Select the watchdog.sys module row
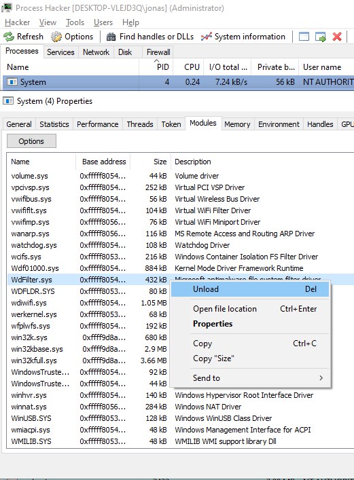Screen dimensions: 354x480 click(x=180, y=245)
